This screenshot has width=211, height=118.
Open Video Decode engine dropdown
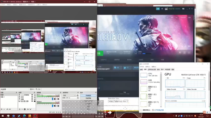[x=186, y=89]
